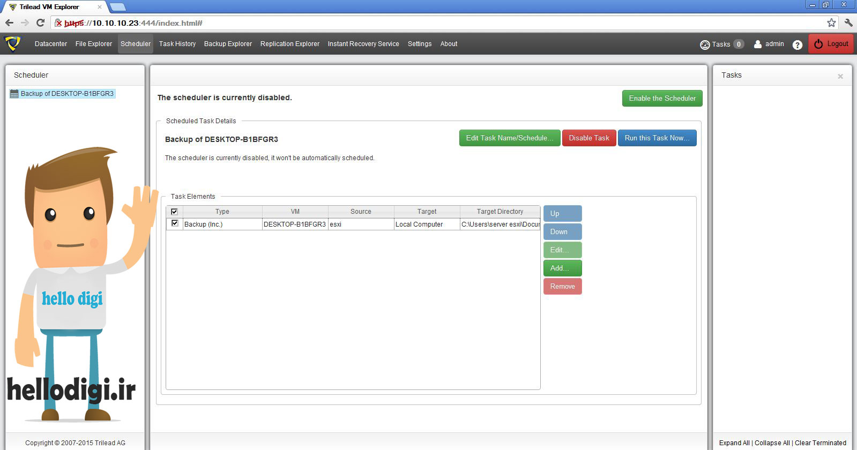Screen dimensions: 857x450
Task: Click the Type column header
Action: (x=222, y=212)
